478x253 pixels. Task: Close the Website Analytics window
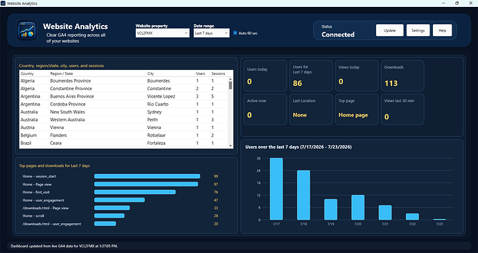coord(470,3)
